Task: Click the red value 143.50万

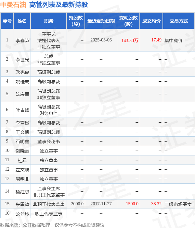Action: pos(130,40)
